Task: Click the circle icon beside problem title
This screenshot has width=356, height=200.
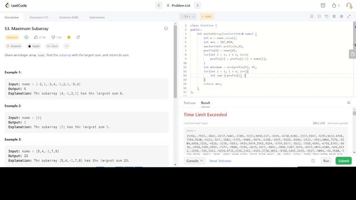Action: 166,28
